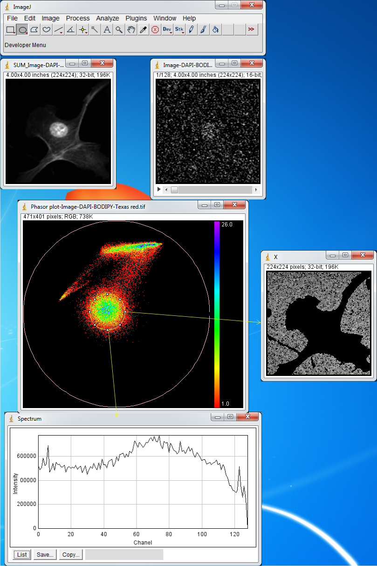Viewport: 377px width, 566px height.
Task: Select the Polygon selection tool
Action: (x=34, y=30)
